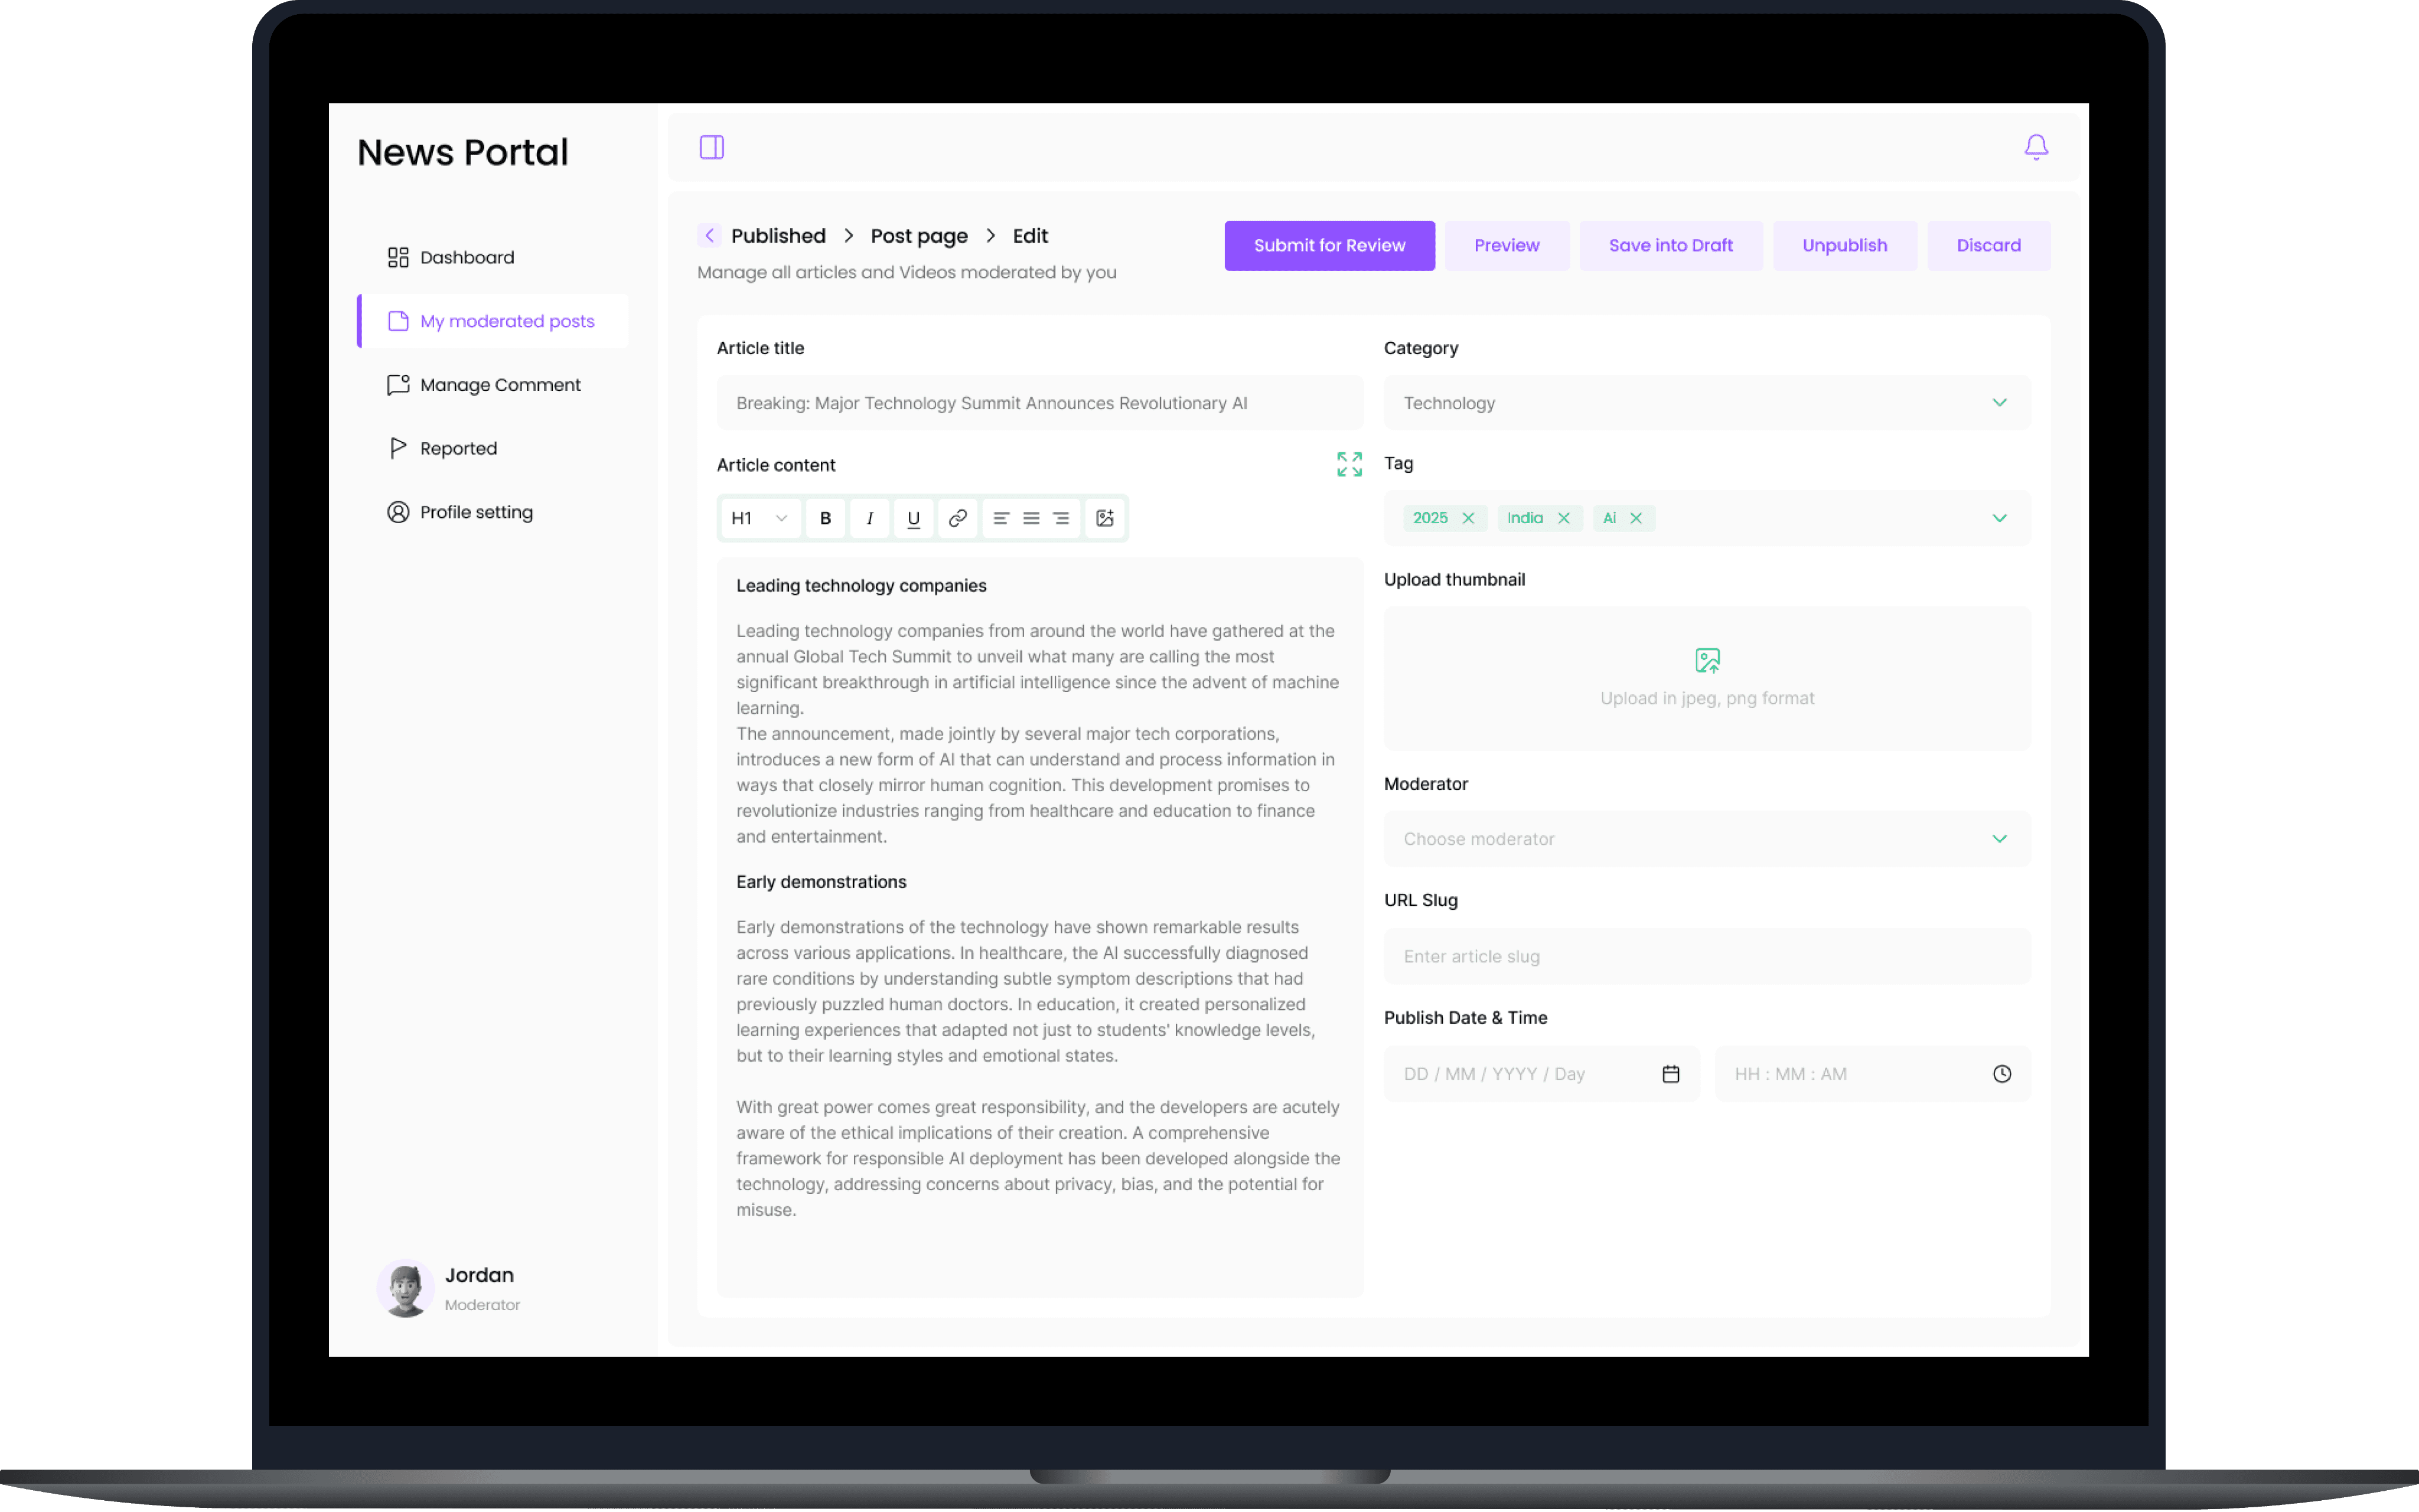
Task: Right-align the article text
Action: coord(1061,518)
